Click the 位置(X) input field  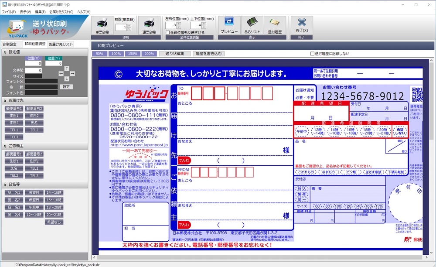click(x=34, y=63)
